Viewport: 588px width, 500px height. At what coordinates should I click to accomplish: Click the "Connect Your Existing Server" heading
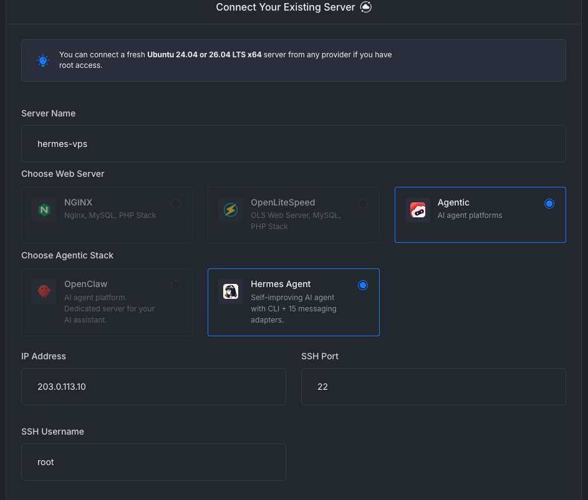286,7
